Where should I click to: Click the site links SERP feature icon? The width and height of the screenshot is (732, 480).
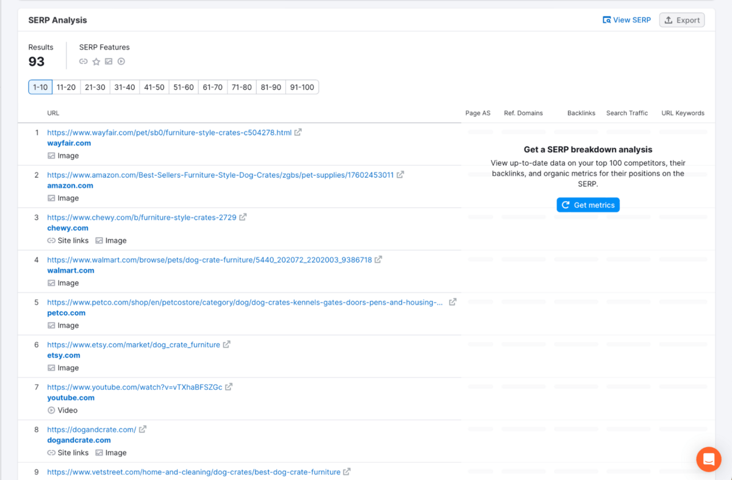click(84, 62)
